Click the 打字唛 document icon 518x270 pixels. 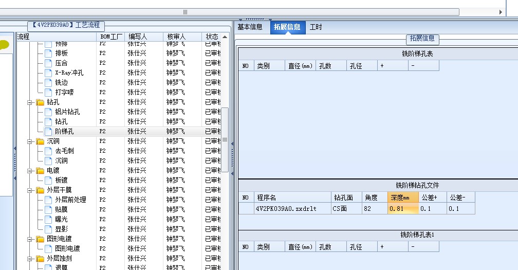(48, 92)
